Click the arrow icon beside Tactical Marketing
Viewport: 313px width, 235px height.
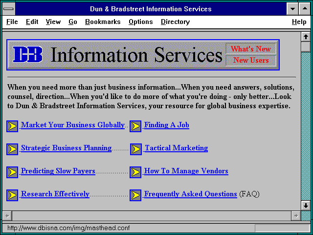click(136, 149)
